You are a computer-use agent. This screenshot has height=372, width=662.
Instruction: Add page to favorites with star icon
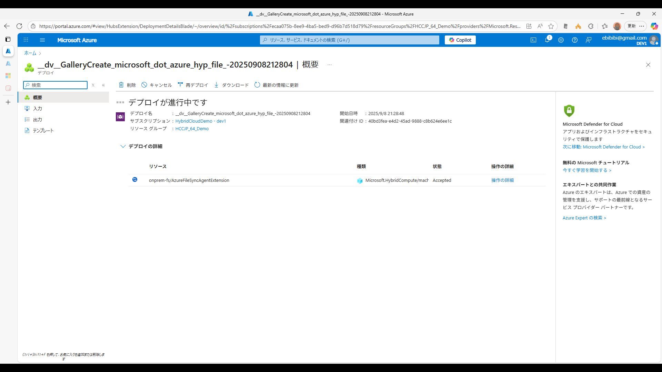551,26
